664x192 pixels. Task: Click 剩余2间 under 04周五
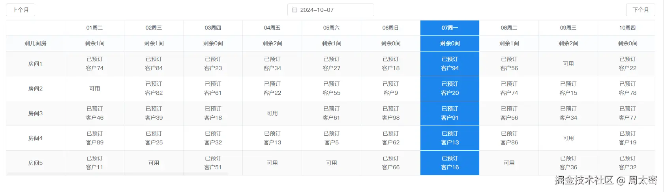(x=272, y=43)
